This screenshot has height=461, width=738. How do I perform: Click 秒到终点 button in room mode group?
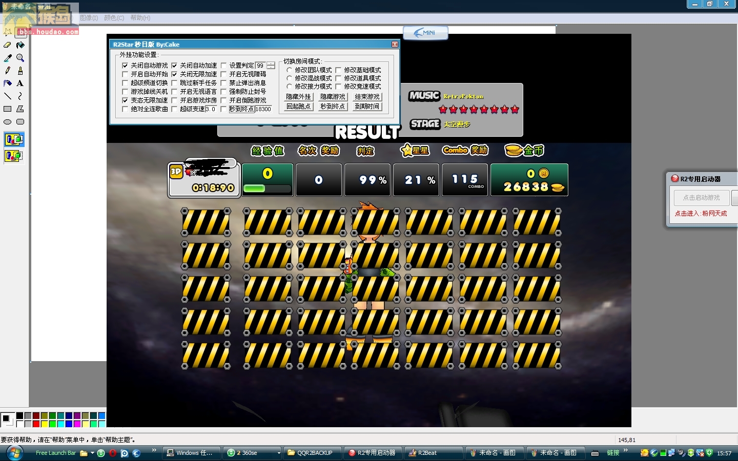coord(333,107)
